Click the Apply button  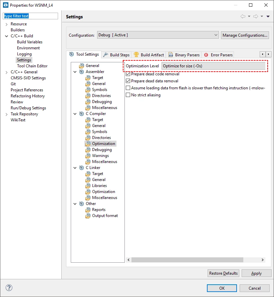[257, 273]
